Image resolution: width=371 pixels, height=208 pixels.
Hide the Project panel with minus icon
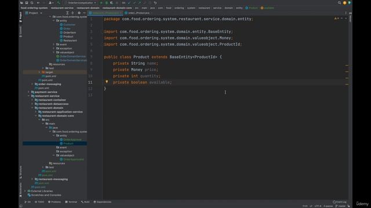tap(84, 13)
